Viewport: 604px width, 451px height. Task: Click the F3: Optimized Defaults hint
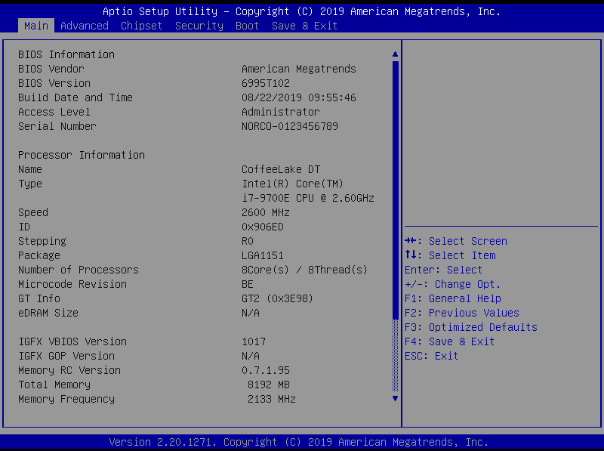pyautogui.click(x=471, y=327)
